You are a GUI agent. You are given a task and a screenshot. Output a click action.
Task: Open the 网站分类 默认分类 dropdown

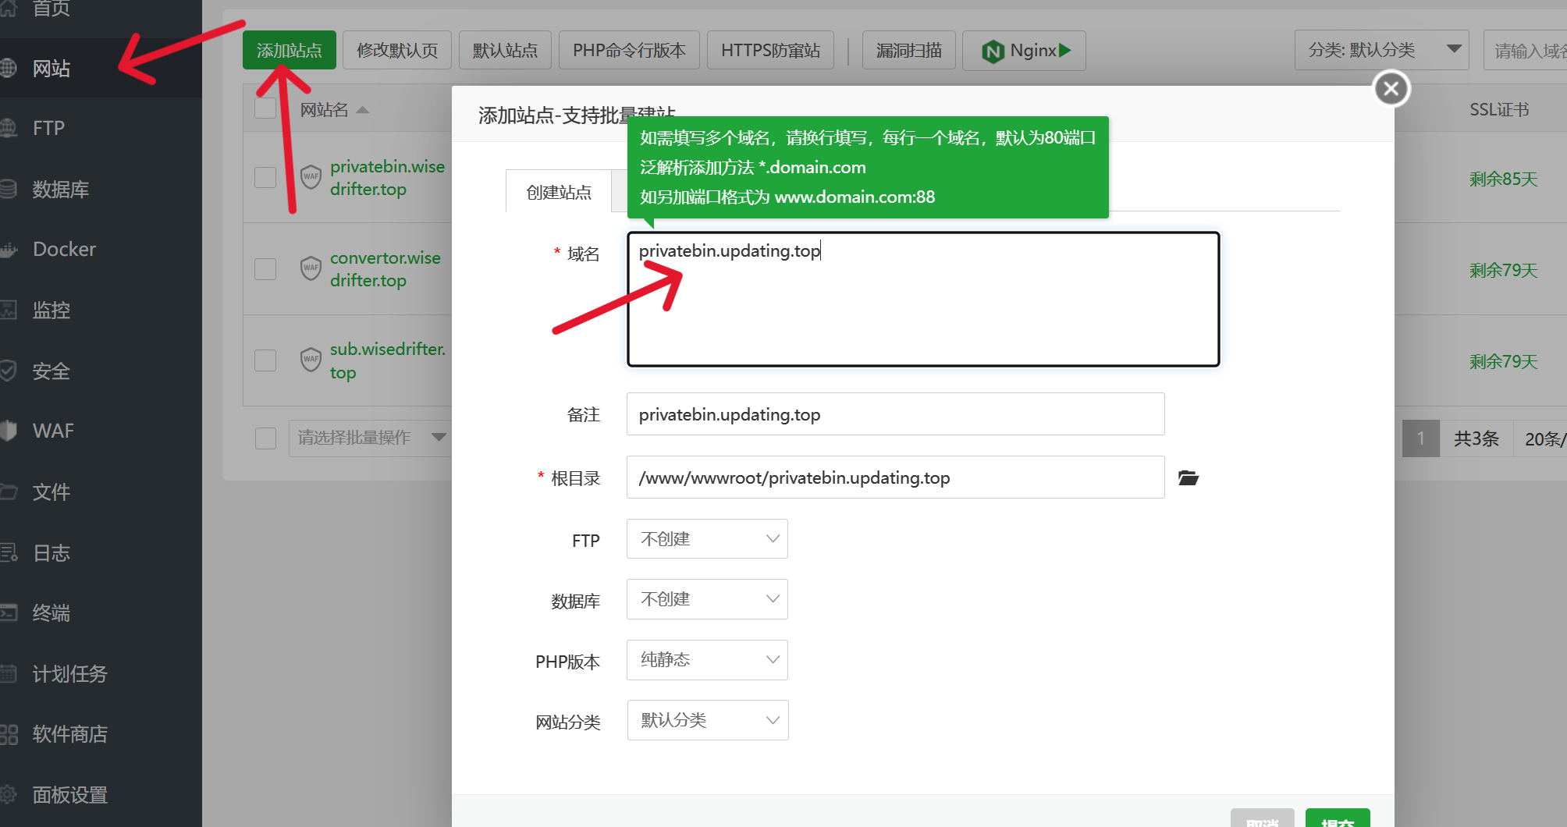tap(708, 720)
